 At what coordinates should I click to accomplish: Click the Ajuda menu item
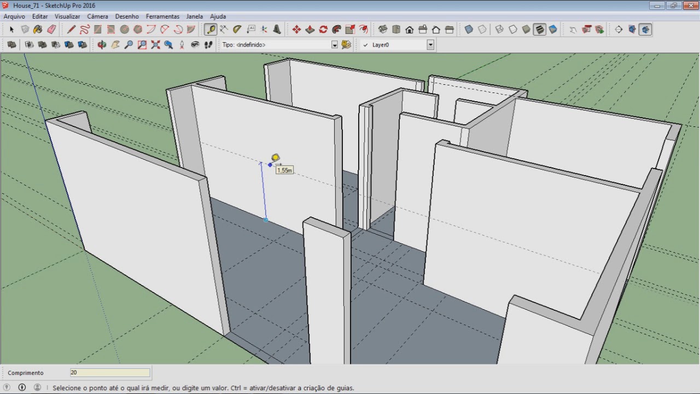click(x=218, y=16)
